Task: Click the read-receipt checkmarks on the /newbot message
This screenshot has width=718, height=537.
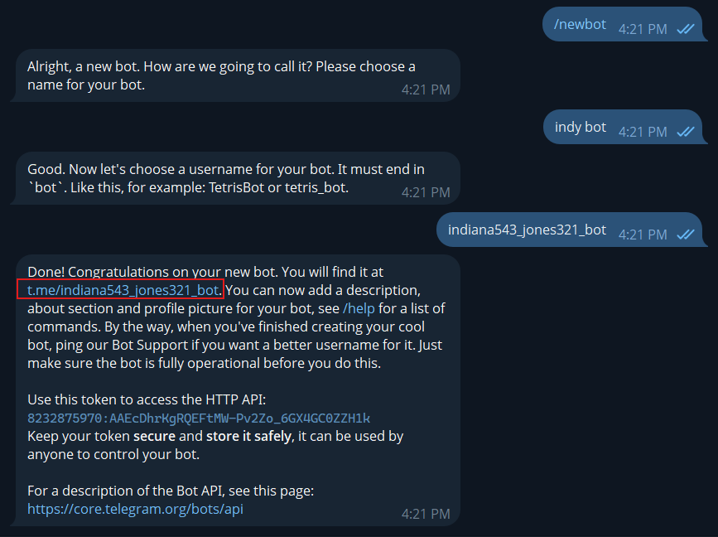Action: [x=685, y=28]
